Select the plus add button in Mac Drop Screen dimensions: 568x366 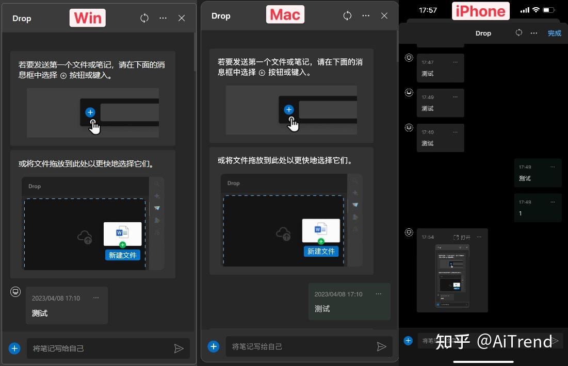coord(214,346)
